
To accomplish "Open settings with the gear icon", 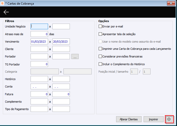I will click(169, 119).
